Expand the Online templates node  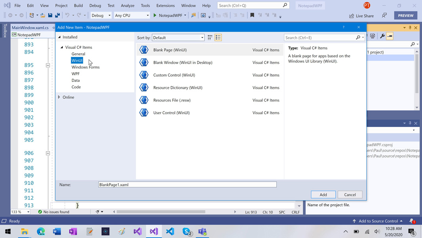point(59,97)
